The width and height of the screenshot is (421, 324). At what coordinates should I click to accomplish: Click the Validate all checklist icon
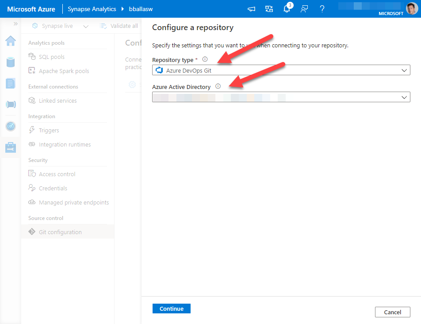(103, 26)
